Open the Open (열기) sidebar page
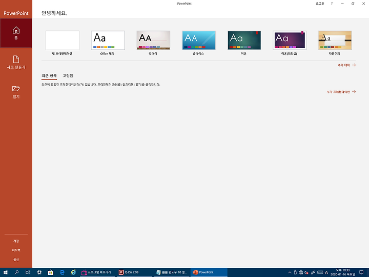 [16, 92]
